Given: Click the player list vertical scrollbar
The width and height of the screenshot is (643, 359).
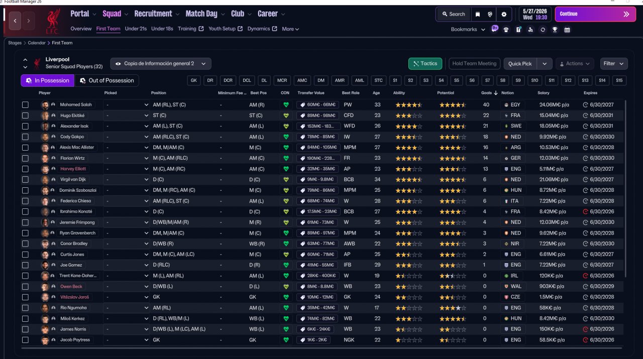Looking at the screenshot, I should [x=625, y=188].
